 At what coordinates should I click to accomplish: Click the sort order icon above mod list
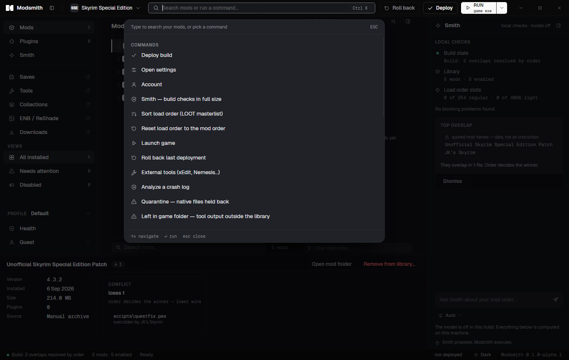[x=393, y=21]
